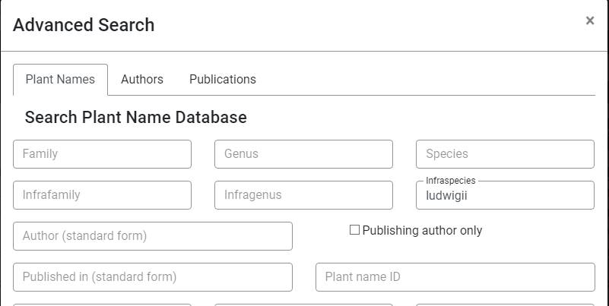Focus the Genus text box
The height and width of the screenshot is (306, 609).
click(x=303, y=154)
